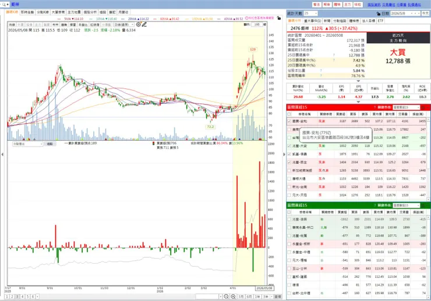This screenshot has width=431, height=301.
Task: Toggle the checkbox for 凱基-信義
Action: 289,154
